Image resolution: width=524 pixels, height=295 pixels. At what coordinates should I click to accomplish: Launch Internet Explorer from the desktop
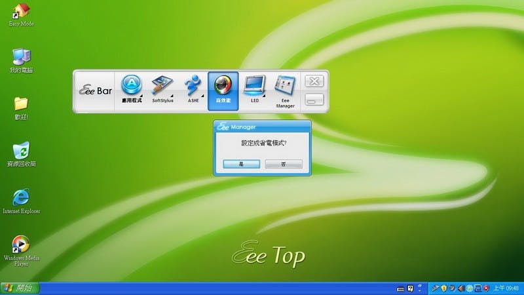point(21,201)
